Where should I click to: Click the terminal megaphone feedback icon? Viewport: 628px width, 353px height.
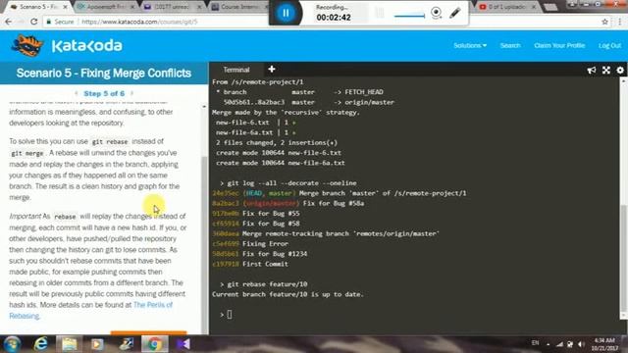(591, 71)
